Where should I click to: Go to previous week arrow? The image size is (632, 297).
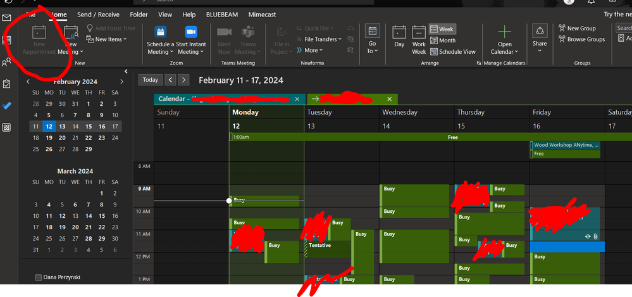pos(171,80)
